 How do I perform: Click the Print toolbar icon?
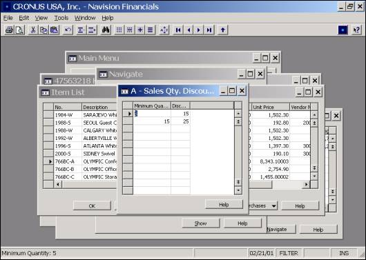(9, 30)
